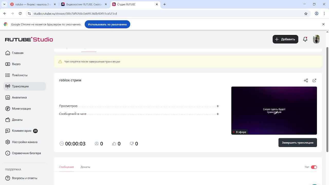Open the site information icon in address bar
Image resolution: width=329 pixels, height=185 pixels.
29,14
